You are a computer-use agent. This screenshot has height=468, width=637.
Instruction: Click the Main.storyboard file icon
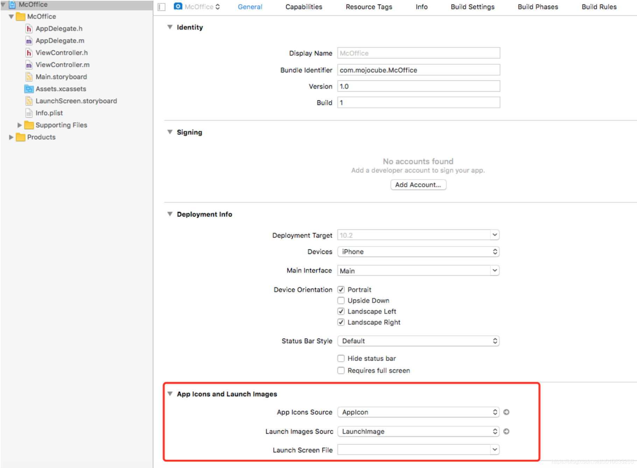pos(29,77)
